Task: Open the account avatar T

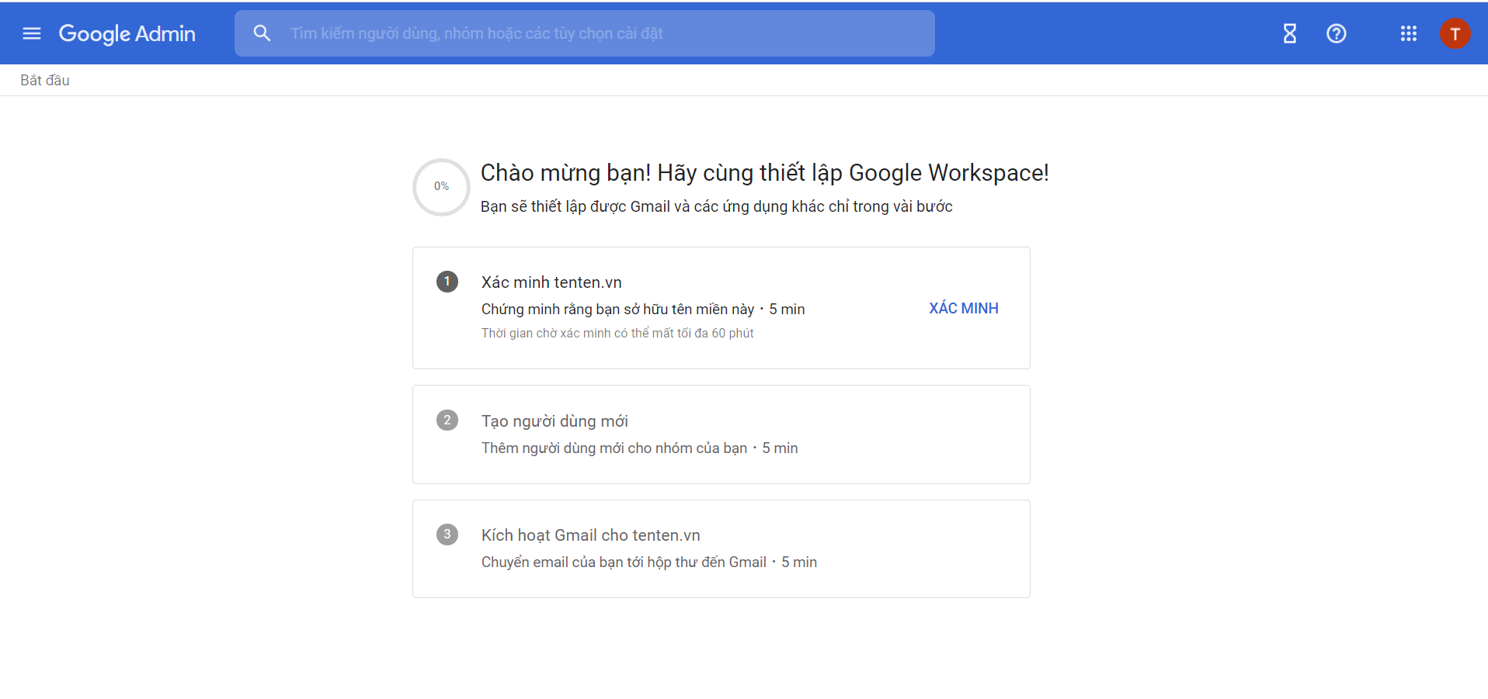Action: click(x=1455, y=33)
